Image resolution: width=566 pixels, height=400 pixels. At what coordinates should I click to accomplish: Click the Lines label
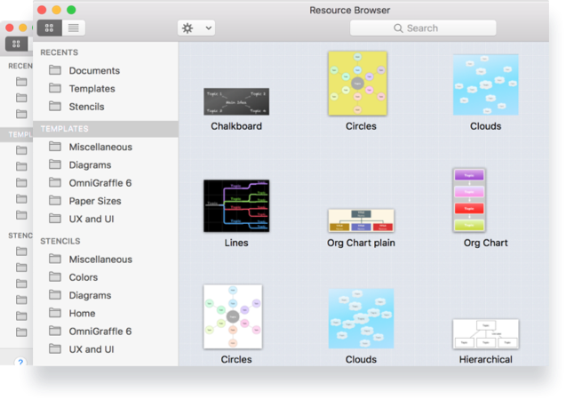click(236, 243)
